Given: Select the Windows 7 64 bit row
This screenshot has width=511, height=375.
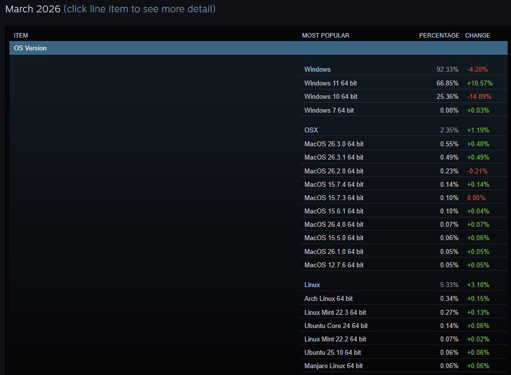Looking at the screenshot, I should [403, 110].
